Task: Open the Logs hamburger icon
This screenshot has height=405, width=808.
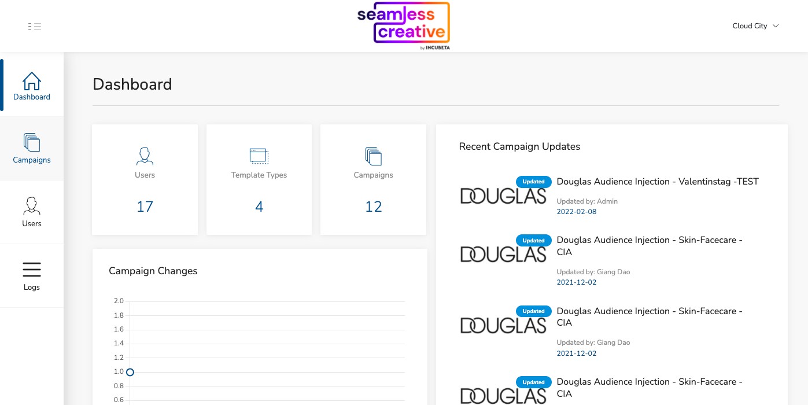Action: click(32, 270)
